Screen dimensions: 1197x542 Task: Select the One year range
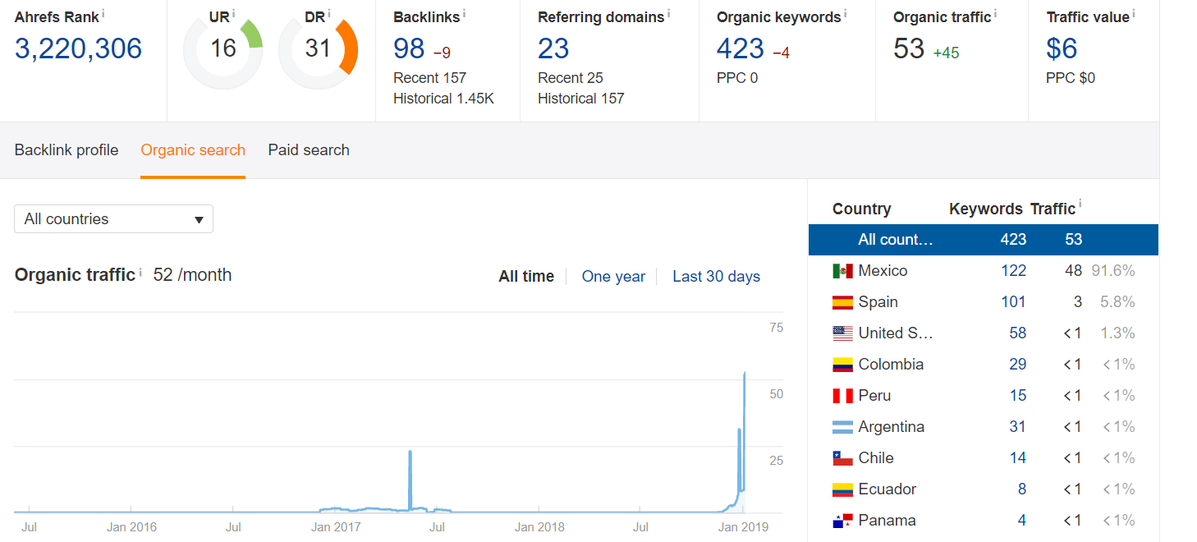(613, 277)
